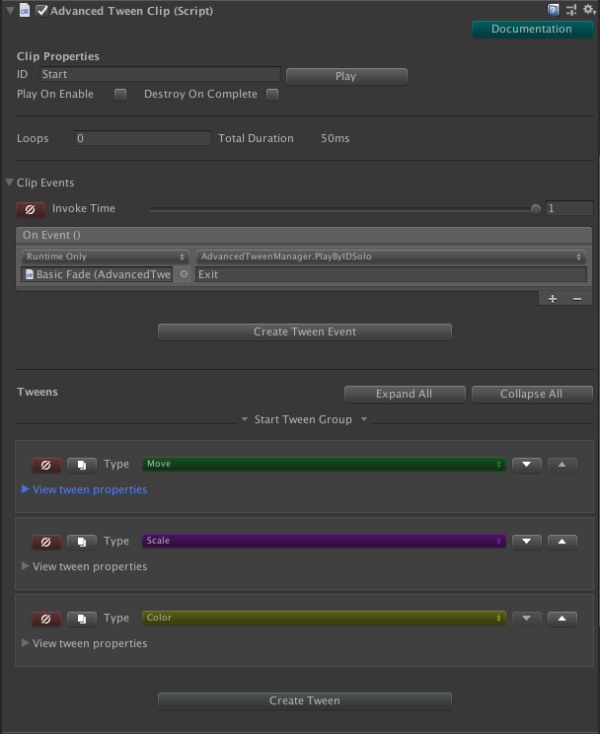Collapse the Clip Events foldout
The height and width of the screenshot is (734, 600).
10,183
